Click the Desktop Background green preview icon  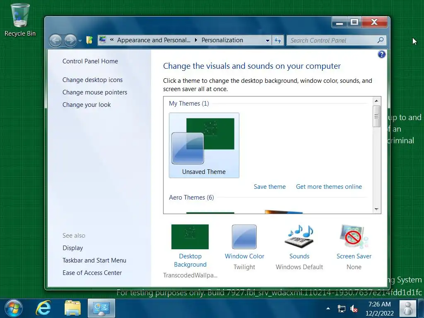tap(190, 236)
